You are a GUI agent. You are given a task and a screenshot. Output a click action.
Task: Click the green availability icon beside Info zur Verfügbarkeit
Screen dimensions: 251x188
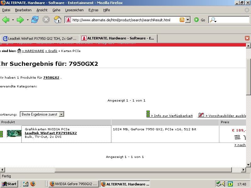point(148,114)
